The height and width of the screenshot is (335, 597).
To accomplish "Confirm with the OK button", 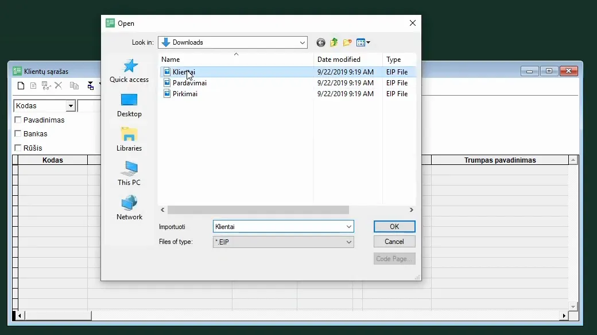I will (394, 226).
